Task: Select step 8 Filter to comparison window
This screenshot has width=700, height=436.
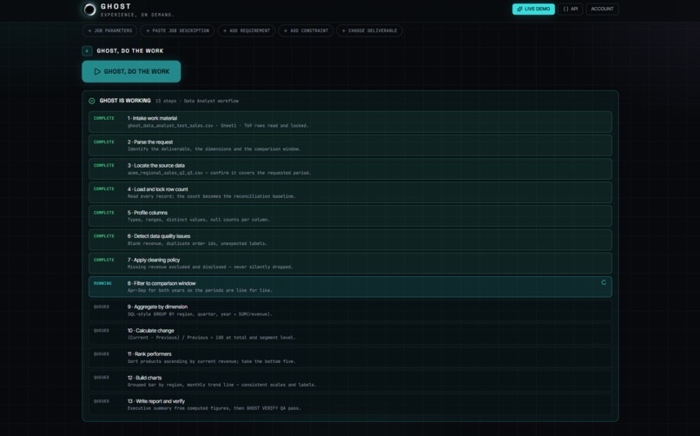Action: (x=350, y=287)
